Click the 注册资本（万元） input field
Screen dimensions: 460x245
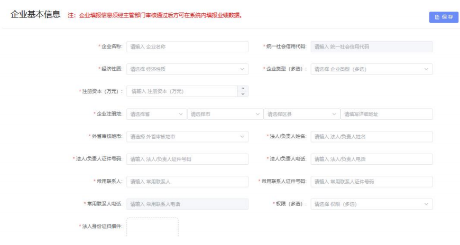click(182, 91)
